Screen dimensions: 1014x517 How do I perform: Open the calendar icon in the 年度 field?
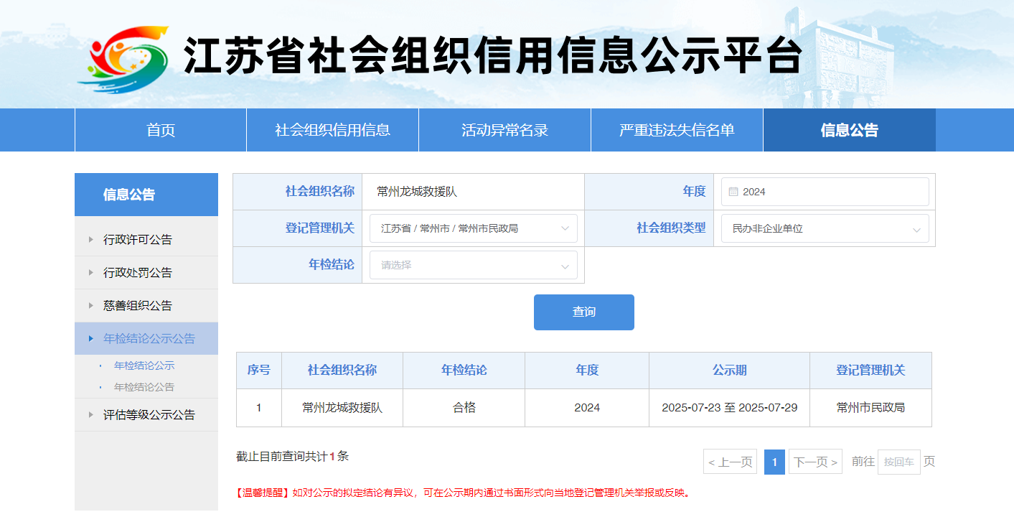coord(732,192)
